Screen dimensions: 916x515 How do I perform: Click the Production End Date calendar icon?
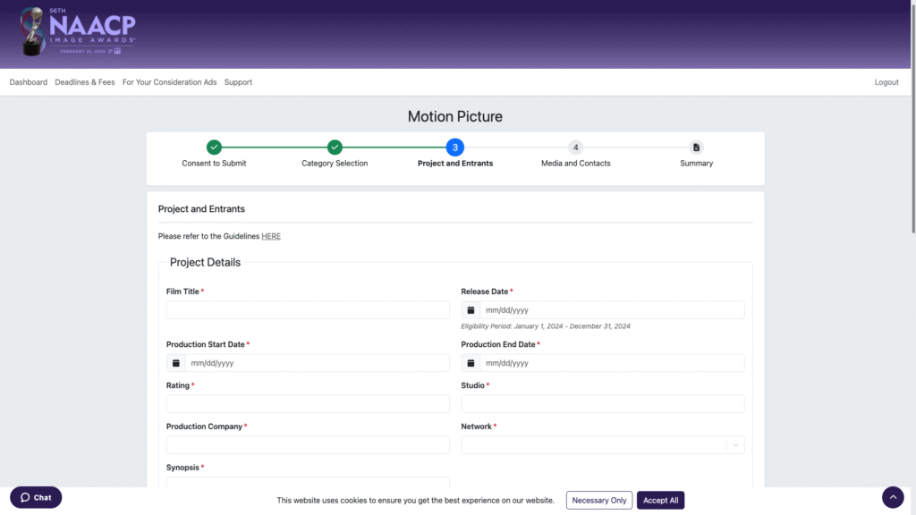coord(471,363)
